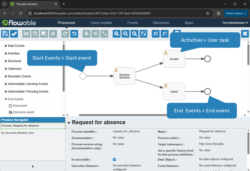This screenshot has width=250, height=171.
Task: Open the Case models tab
Action: pos(101,23)
